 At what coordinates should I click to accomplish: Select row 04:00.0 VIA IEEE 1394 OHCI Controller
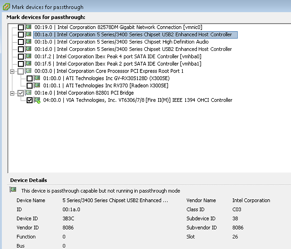point(138,100)
